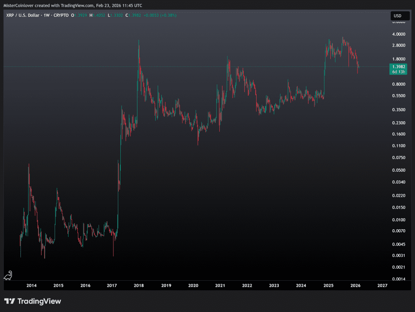Click the 2021 label on time axis

pyautogui.click(x=220, y=286)
